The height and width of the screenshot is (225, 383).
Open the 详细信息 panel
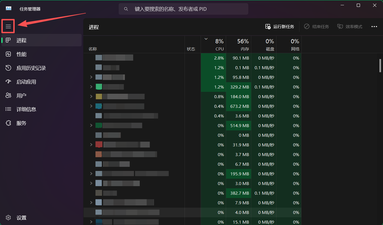[26, 109]
